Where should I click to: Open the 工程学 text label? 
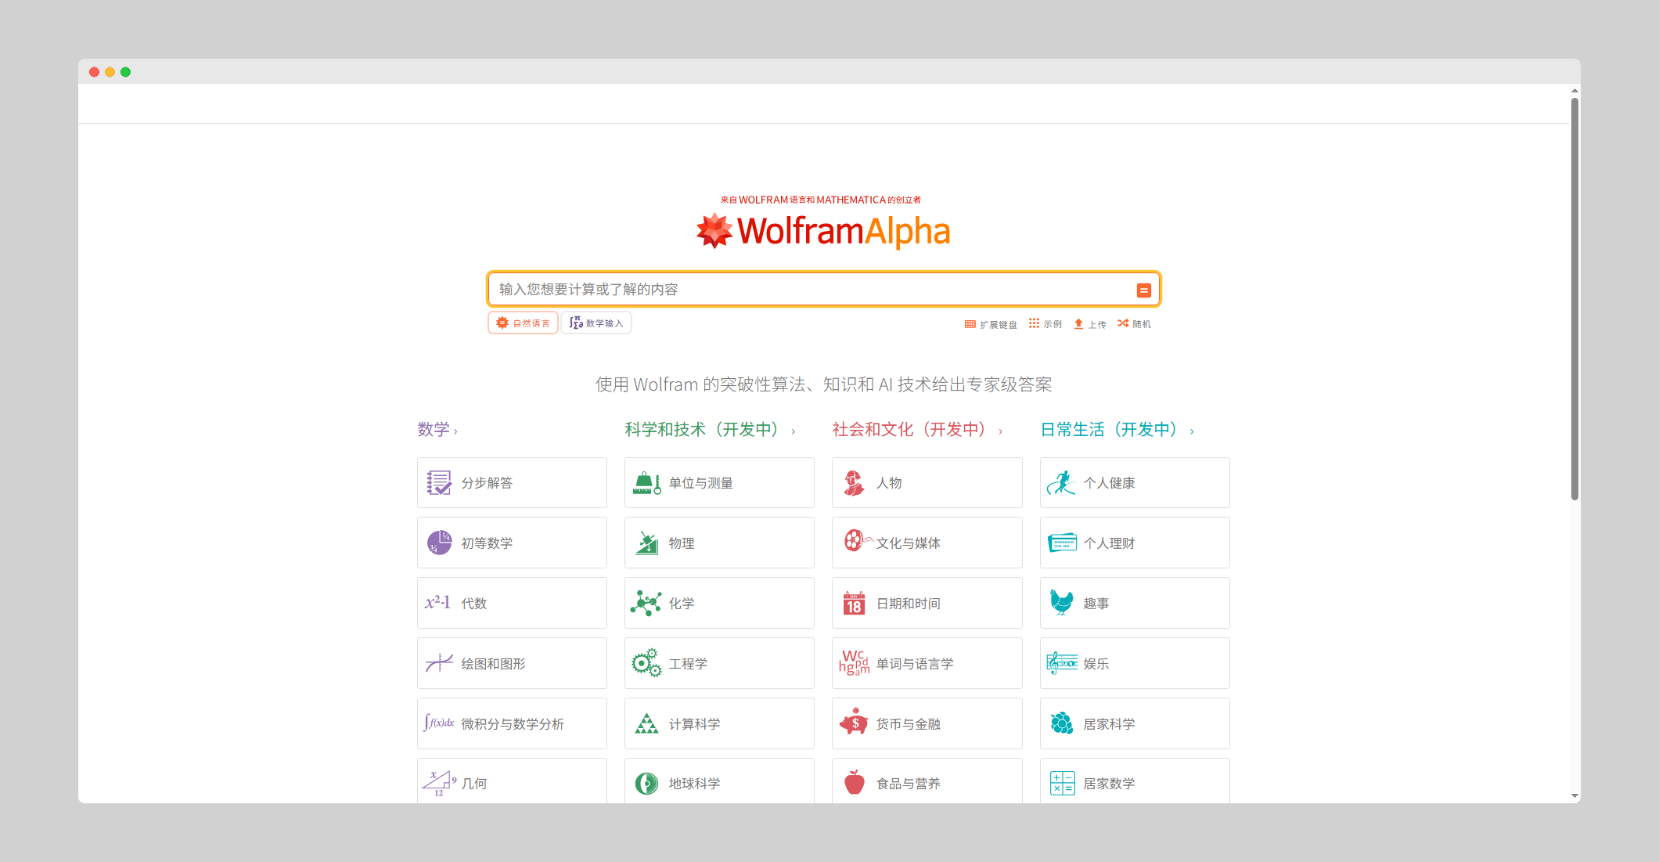(688, 664)
